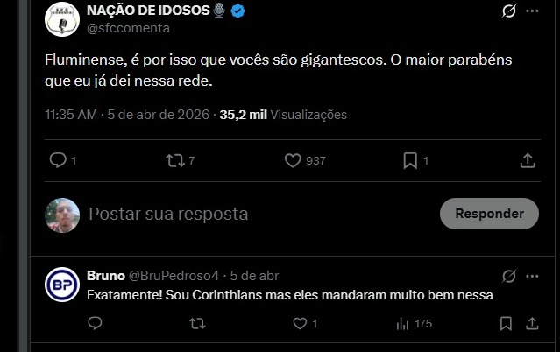Like the main post with 937 likes
This screenshot has height=352, width=560.
[x=294, y=160]
